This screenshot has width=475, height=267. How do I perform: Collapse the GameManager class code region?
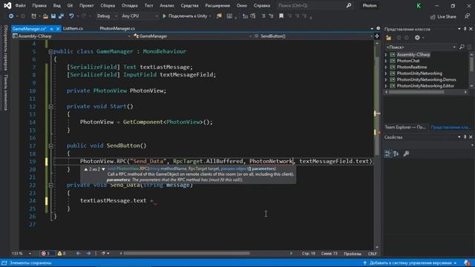point(50,52)
